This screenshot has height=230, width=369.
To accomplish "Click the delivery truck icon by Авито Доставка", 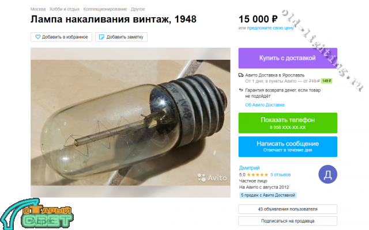I will click(241, 75).
